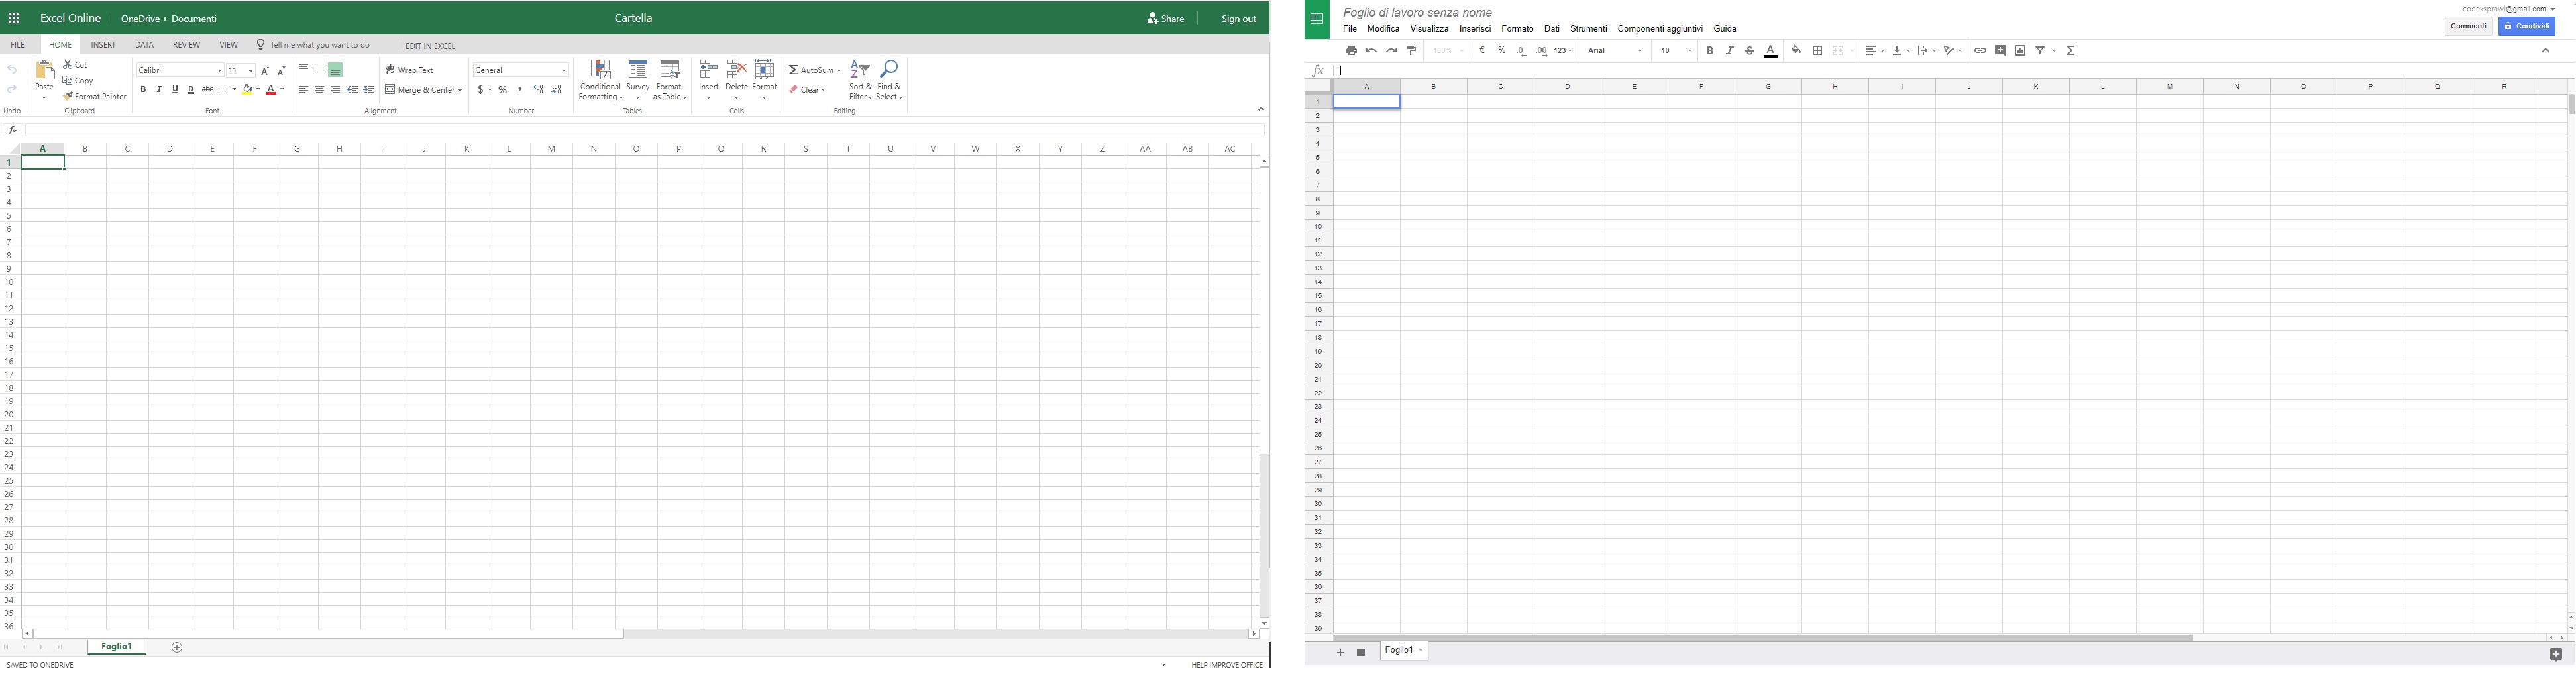Toggle Underline in Excel Font group
The width and height of the screenshot is (2576, 681).
point(175,90)
